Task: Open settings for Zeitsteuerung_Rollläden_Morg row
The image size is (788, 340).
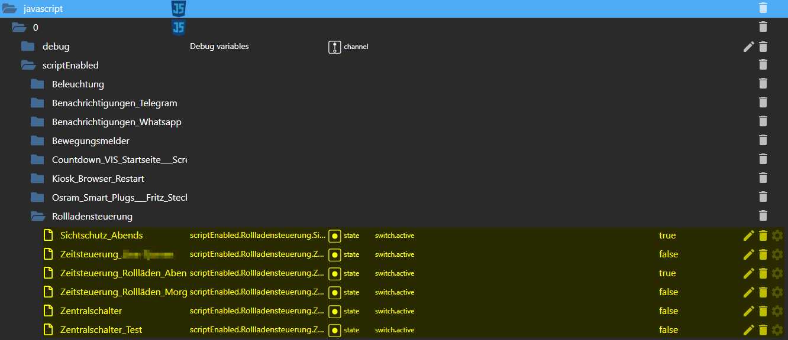Action: click(x=777, y=292)
